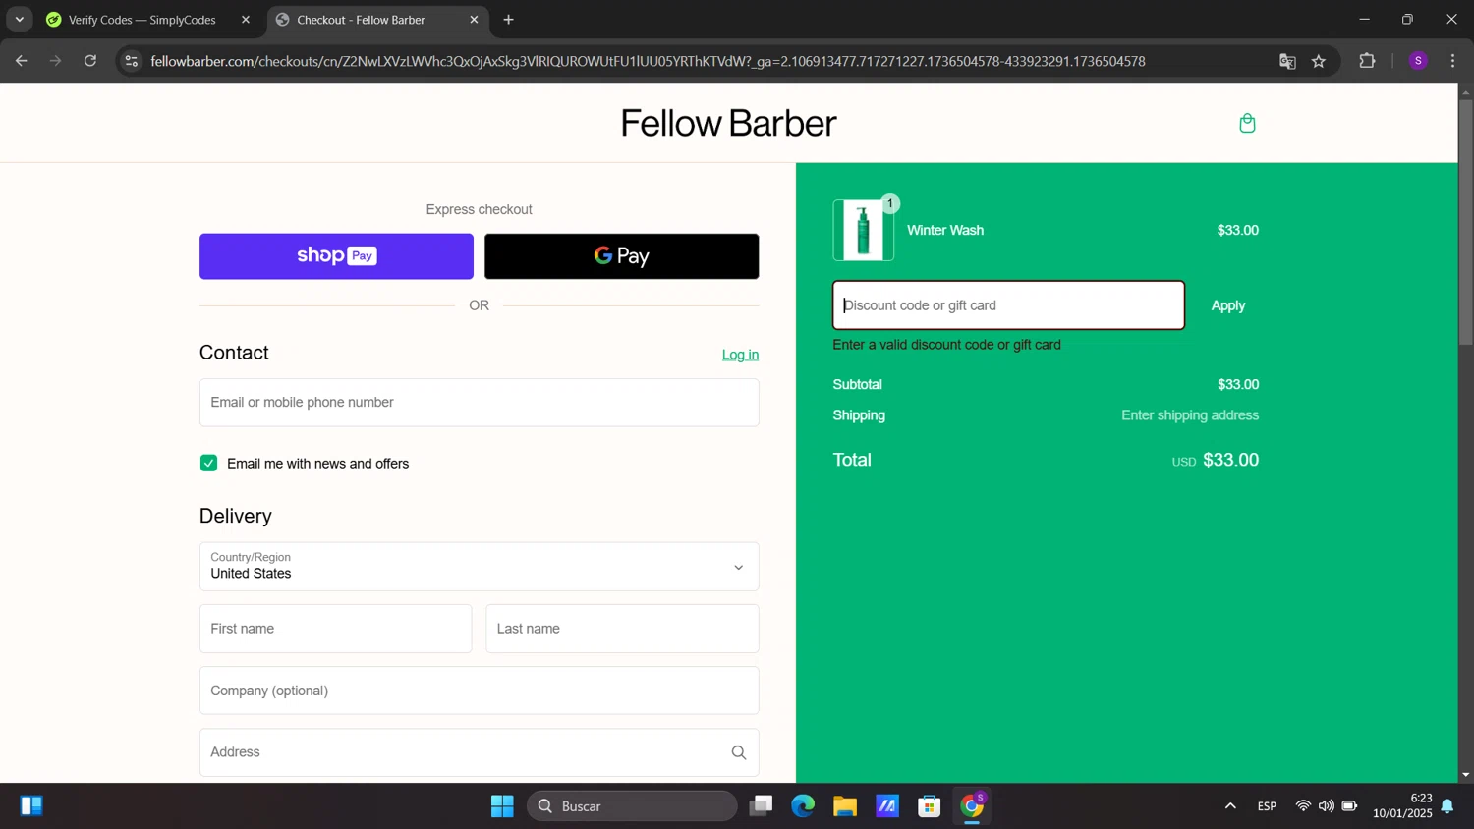Click the taskbar Buscar search box
1474x829 pixels.
coord(632,806)
